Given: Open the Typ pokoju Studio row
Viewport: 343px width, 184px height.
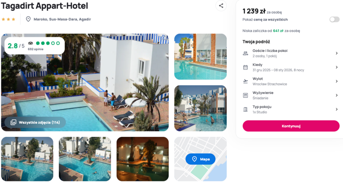Looking at the screenshot, I should pos(291,109).
